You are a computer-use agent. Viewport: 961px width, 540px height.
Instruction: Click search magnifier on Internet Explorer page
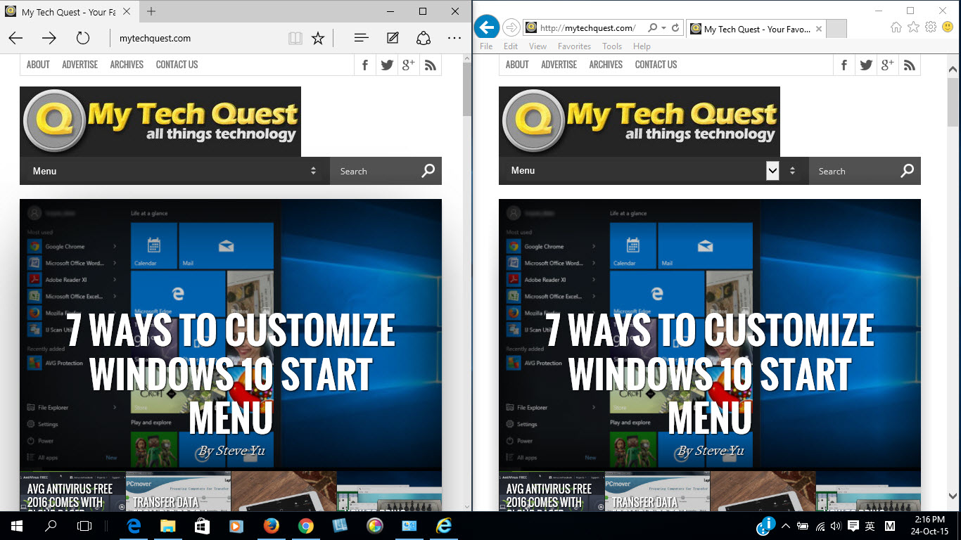[908, 171]
